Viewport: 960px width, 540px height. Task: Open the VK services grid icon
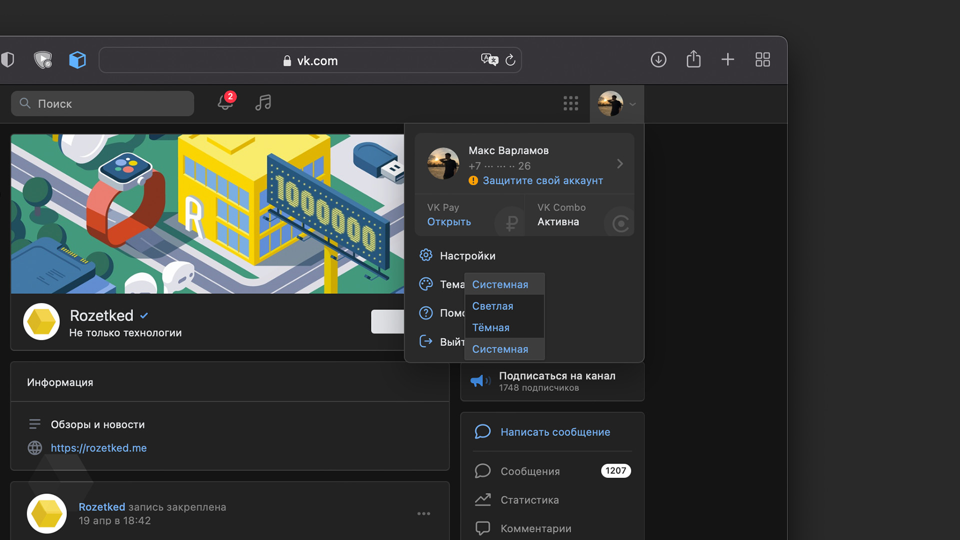click(x=570, y=103)
